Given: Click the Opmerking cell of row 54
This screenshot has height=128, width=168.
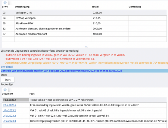Looking at the screenshot, I should coord(148,18).
